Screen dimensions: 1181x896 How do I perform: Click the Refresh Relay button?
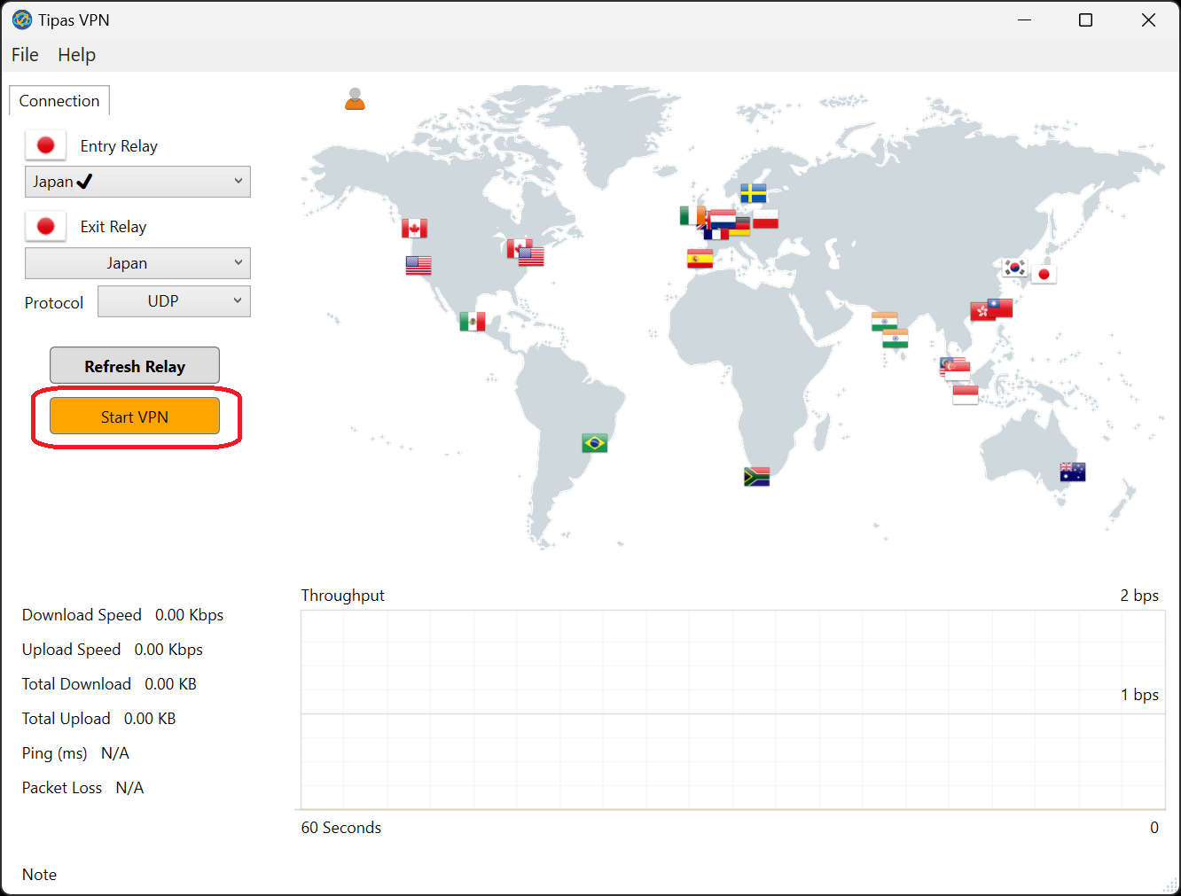(x=135, y=366)
